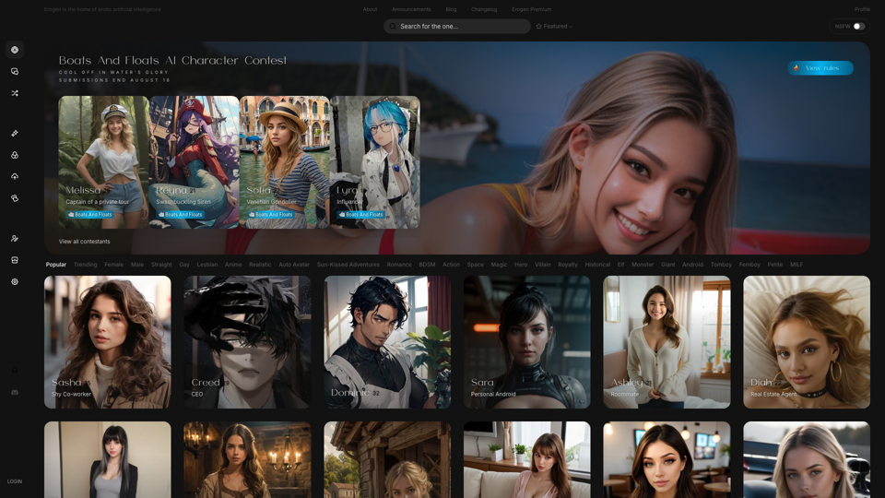Open the Erogen Premium menu item

[532, 9]
